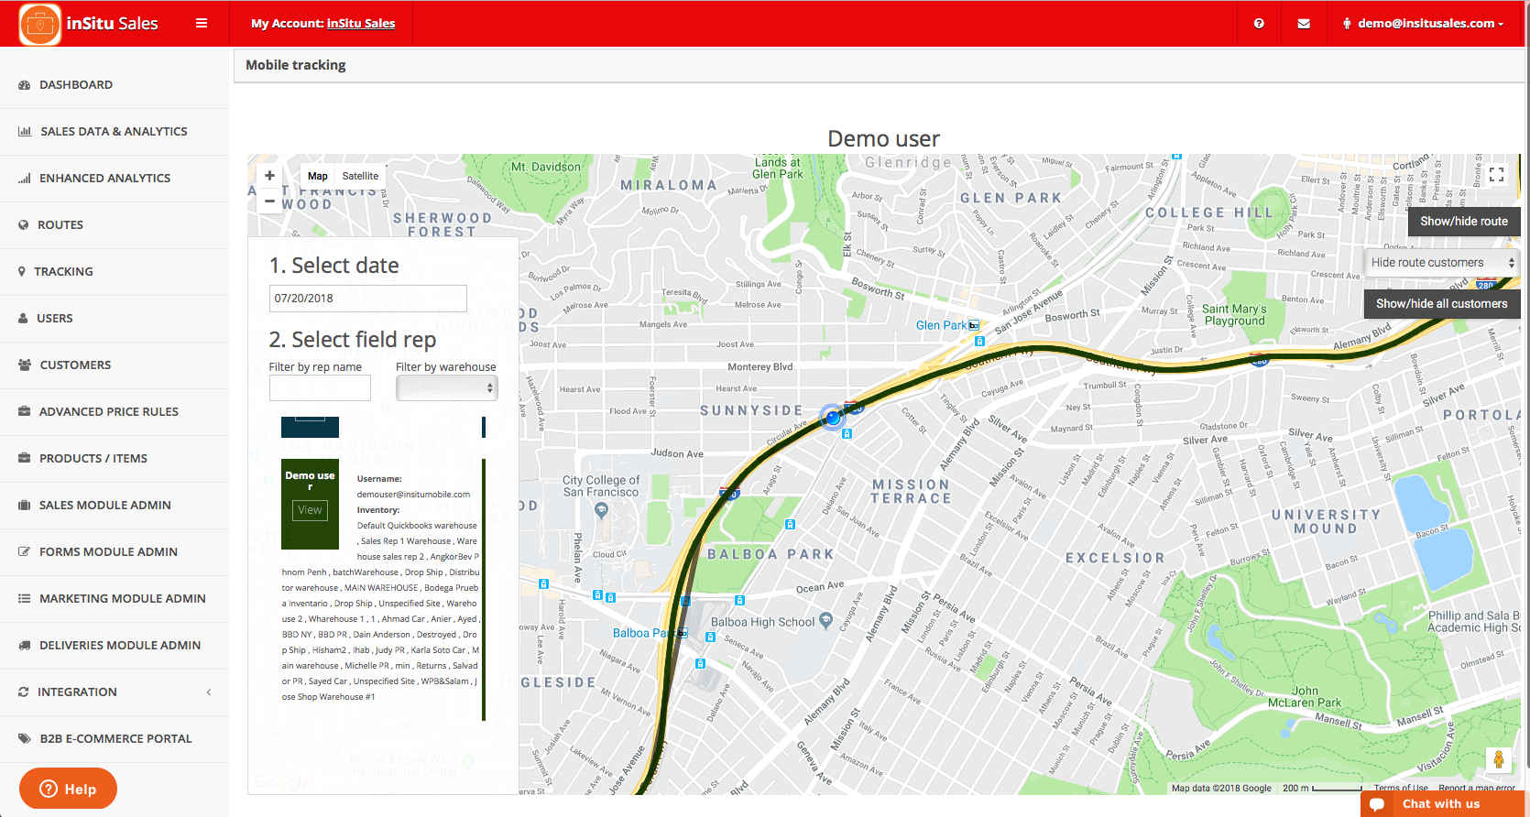Screen dimensions: 1530x817
Task: Toggle Show/hide all customers
Action: pos(1441,303)
